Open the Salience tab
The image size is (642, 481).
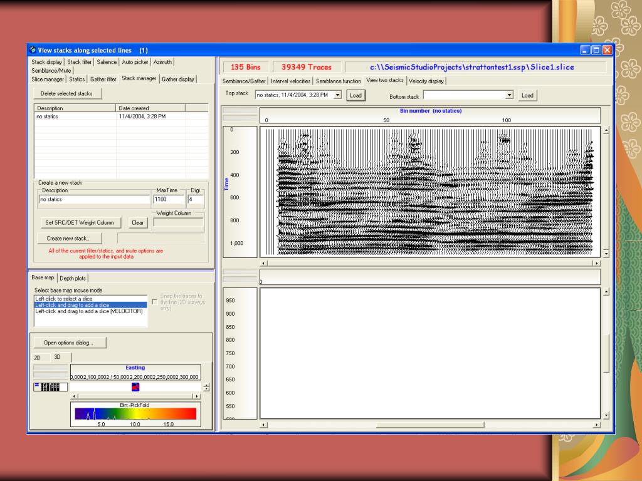pos(107,62)
